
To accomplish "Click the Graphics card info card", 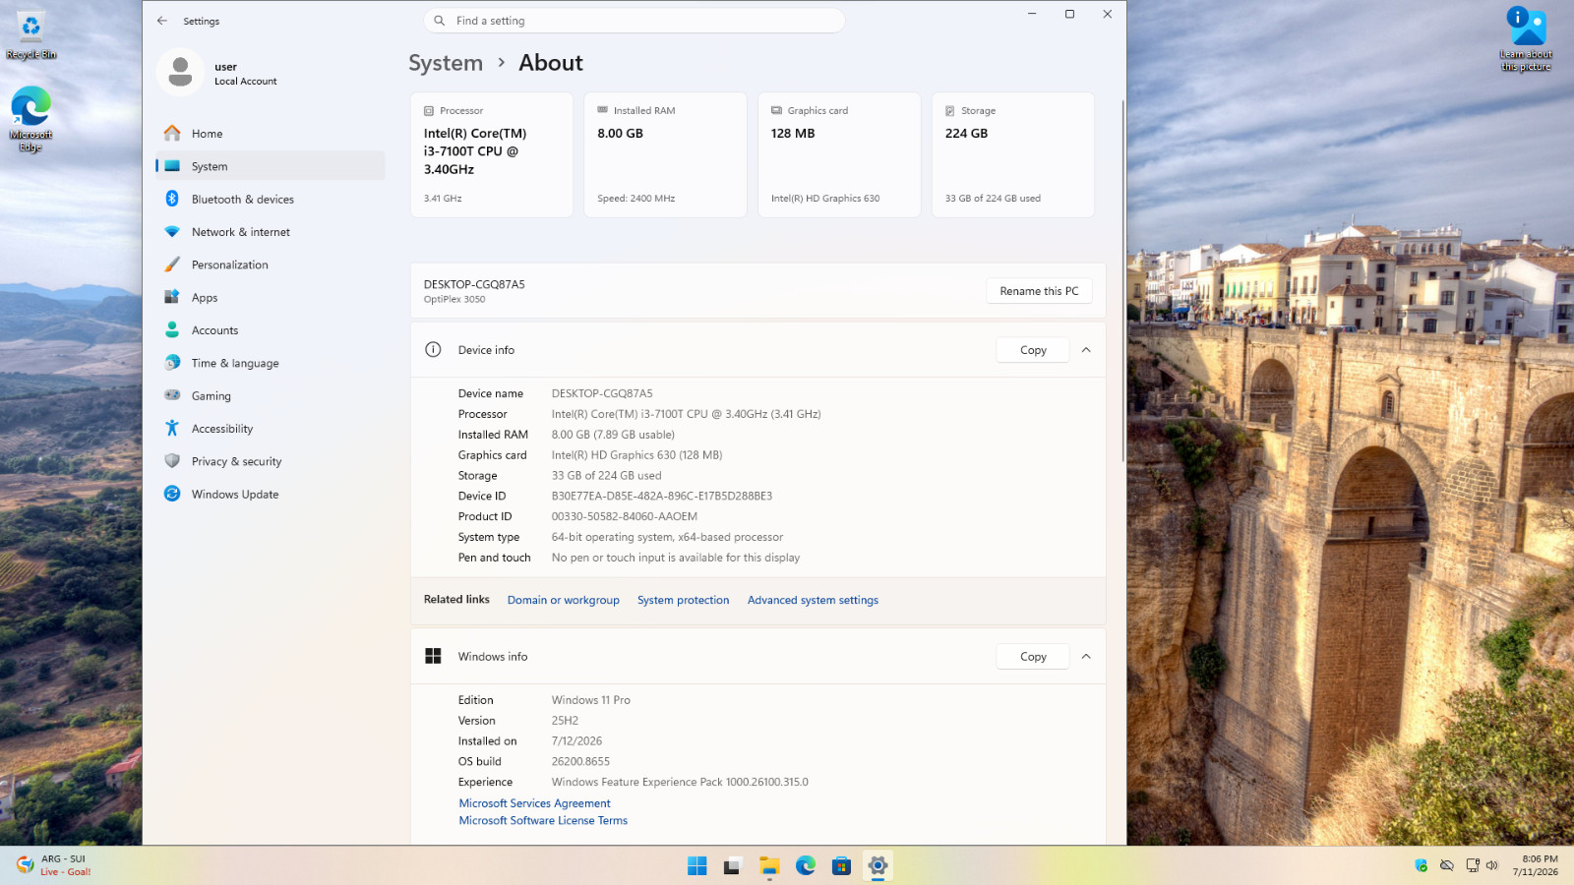I will click(839, 154).
